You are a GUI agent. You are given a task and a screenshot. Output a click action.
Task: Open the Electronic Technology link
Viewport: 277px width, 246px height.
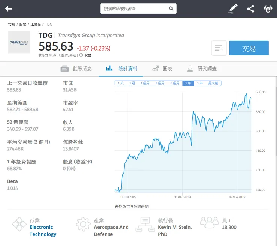(x=43, y=231)
